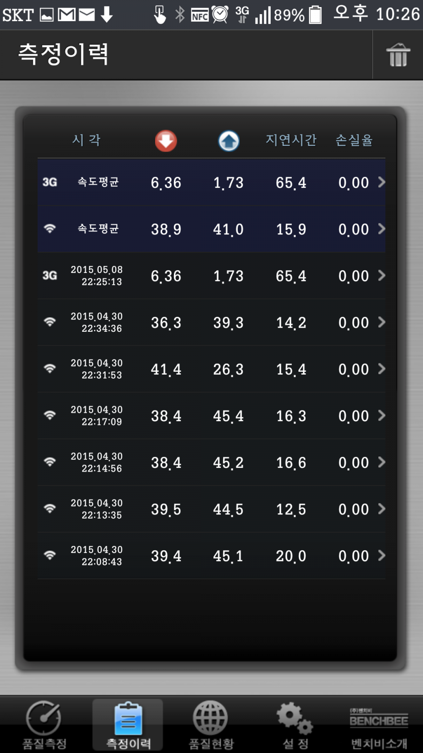
Task: Open details chevron for 22:34:36 entry
Action: click(382, 322)
